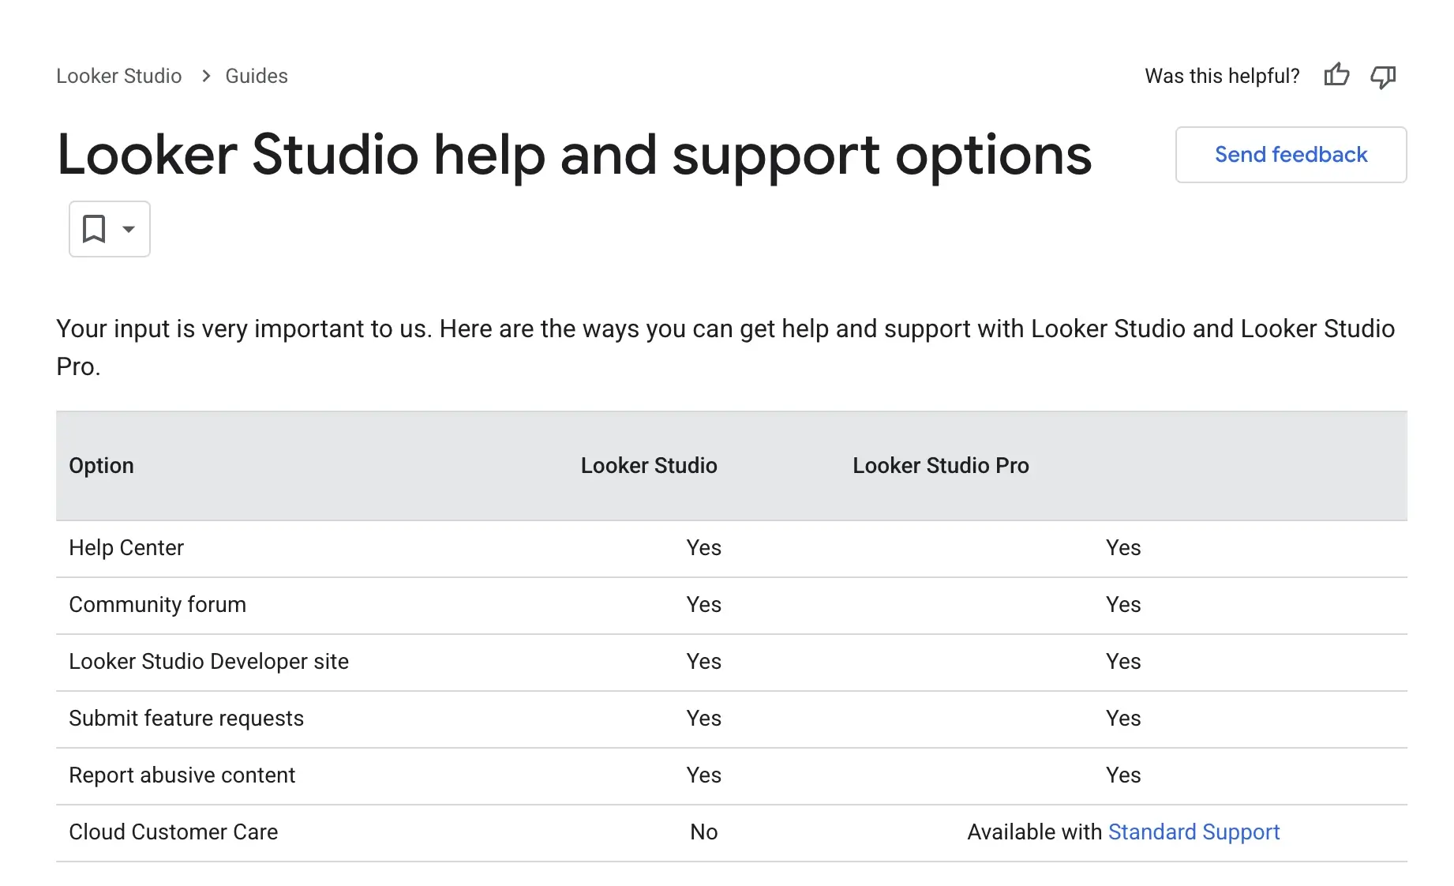The width and height of the screenshot is (1454, 886).
Task: Click Community forum's Looker Studio Pro Yes cell
Action: pyautogui.click(x=1123, y=605)
